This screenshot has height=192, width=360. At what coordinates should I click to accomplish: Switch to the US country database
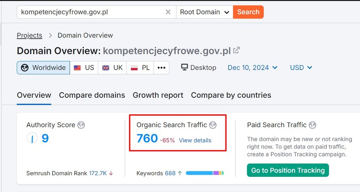(84, 68)
